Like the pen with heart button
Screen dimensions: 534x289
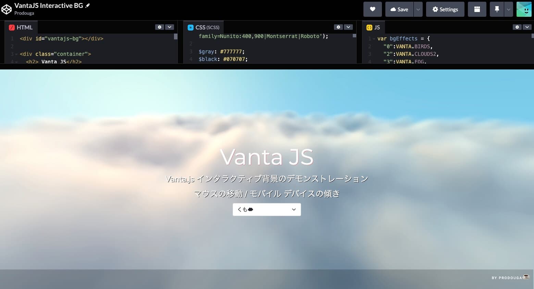click(x=373, y=9)
